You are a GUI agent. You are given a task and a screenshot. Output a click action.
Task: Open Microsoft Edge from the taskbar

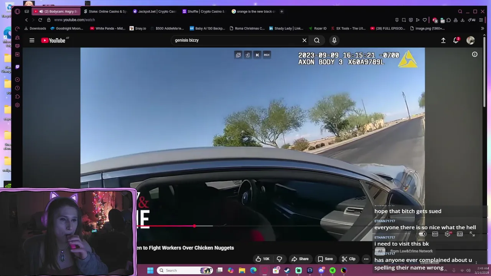point(253,270)
